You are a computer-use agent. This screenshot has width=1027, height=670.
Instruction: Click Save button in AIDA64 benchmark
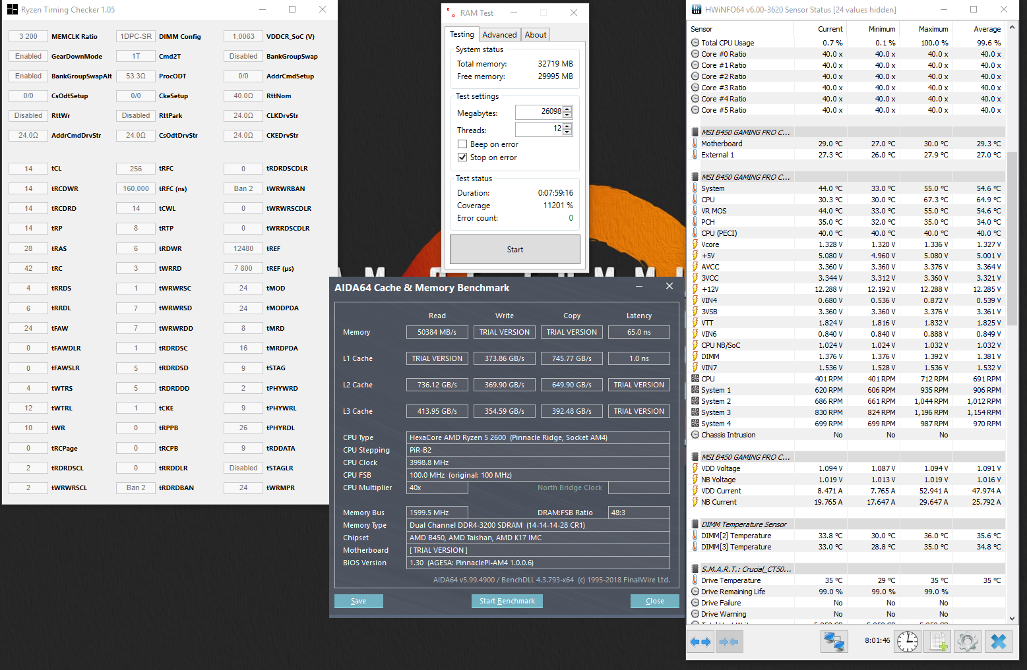click(358, 601)
